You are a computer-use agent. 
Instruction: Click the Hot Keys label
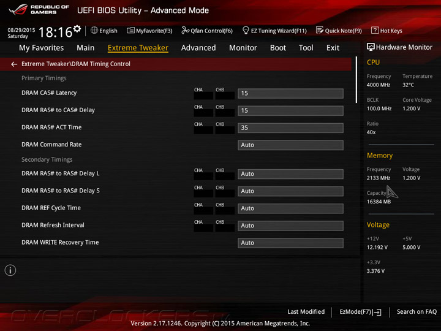(x=391, y=31)
